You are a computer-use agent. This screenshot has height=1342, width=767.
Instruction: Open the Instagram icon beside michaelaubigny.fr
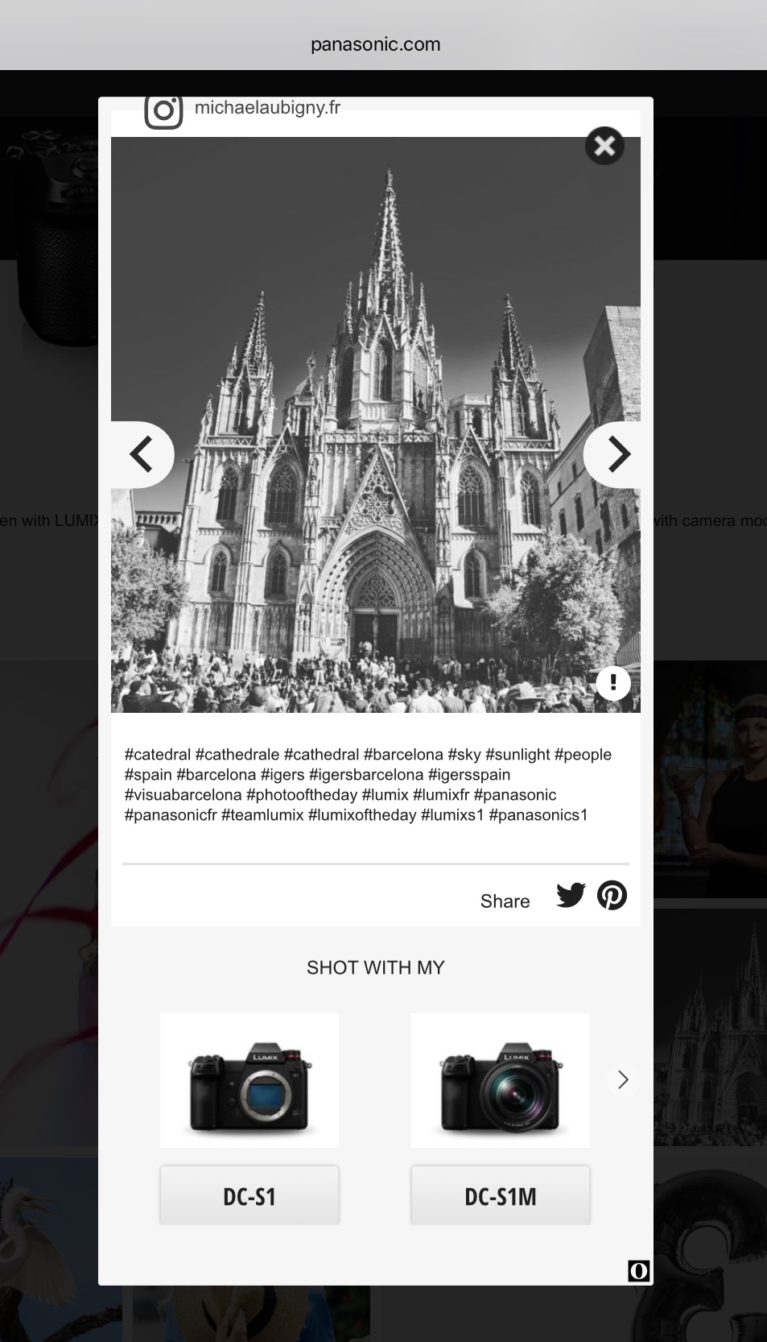pyautogui.click(x=163, y=111)
